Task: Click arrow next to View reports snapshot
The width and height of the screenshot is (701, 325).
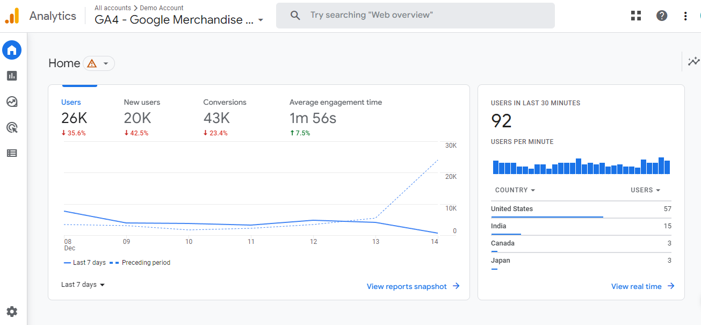Action: click(456, 286)
